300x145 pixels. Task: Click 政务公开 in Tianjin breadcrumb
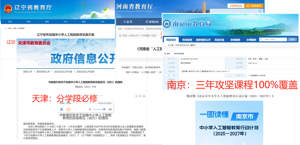(28, 72)
